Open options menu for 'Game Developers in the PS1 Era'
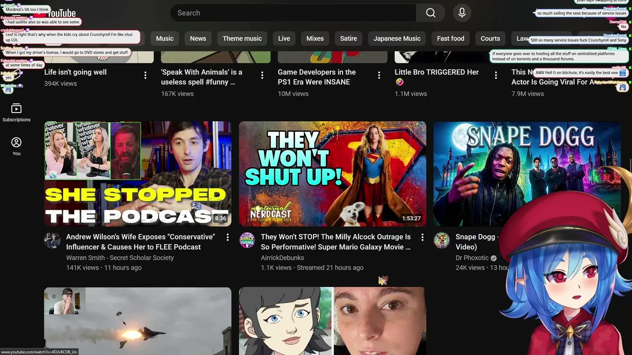This screenshot has height=355, width=632. (x=379, y=75)
